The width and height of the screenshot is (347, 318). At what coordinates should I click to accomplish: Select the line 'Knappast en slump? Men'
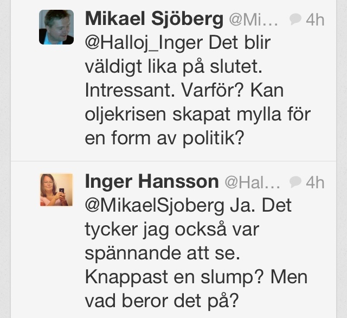coord(196,277)
